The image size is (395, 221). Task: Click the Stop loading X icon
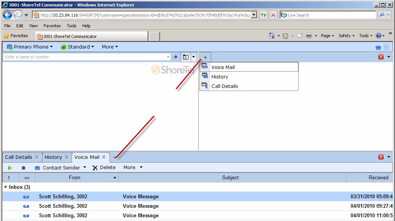pos(273,15)
